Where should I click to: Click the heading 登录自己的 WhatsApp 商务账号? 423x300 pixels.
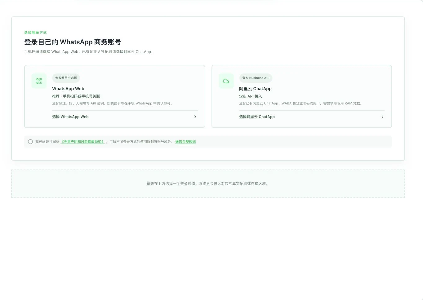tap(73, 42)
